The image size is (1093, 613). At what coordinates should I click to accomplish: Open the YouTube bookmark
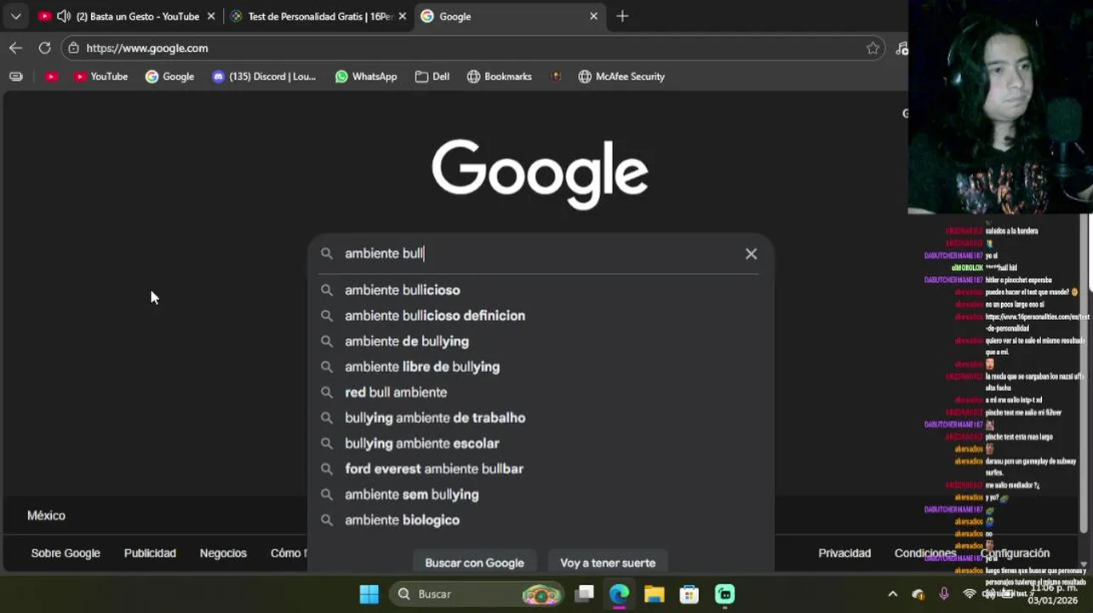[100, 77]
